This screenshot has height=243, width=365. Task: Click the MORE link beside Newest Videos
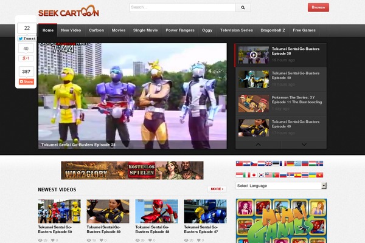tap(217, 189)
